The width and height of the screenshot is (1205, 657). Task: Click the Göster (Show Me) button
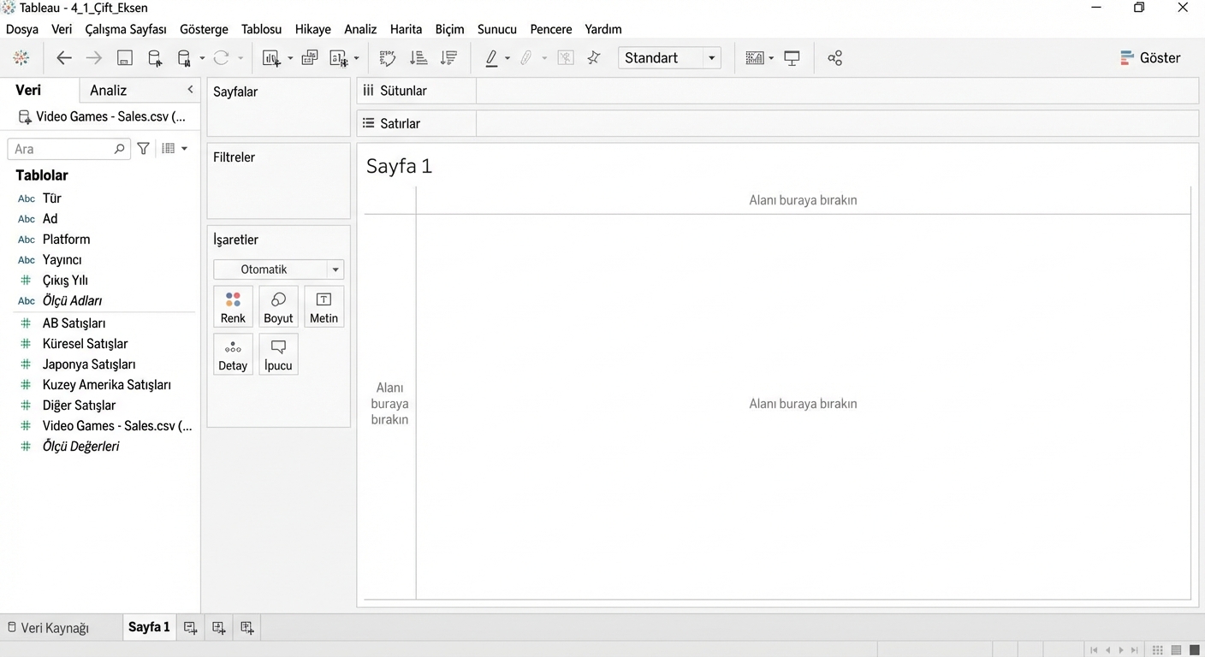click(x=1150, y=58)
